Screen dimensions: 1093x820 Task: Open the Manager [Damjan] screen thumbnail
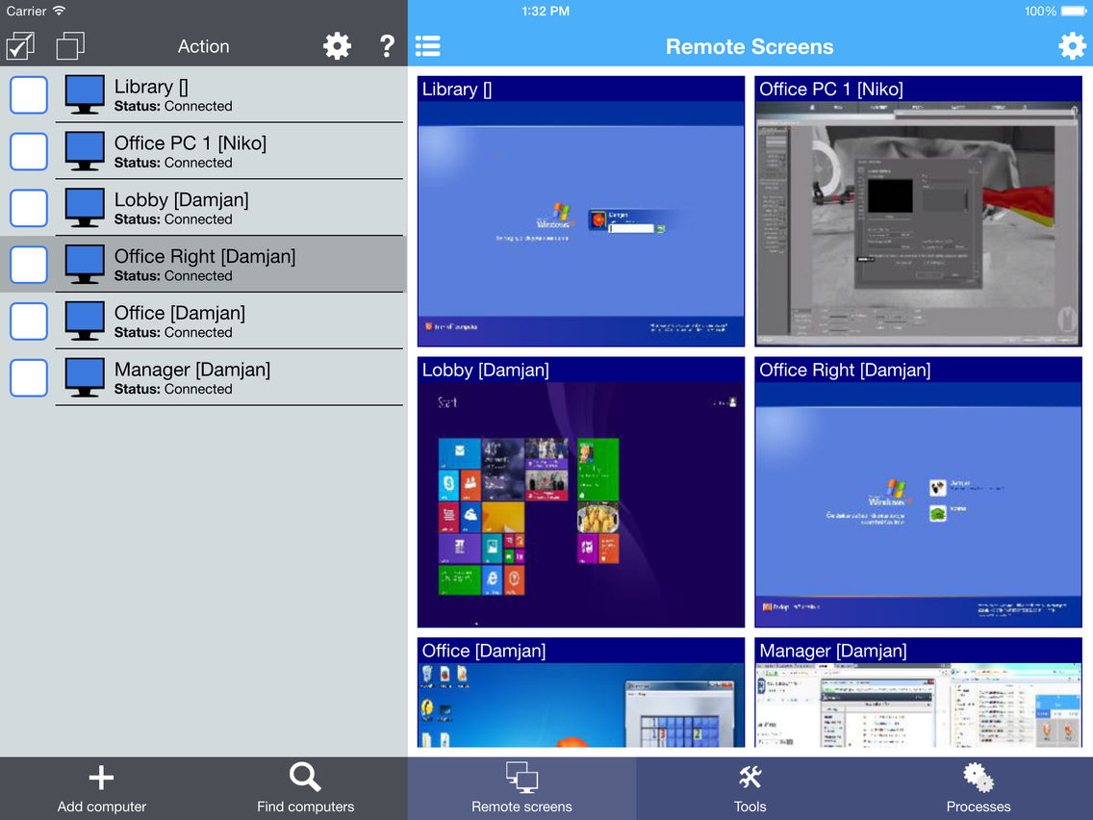(x=918, y=692)
